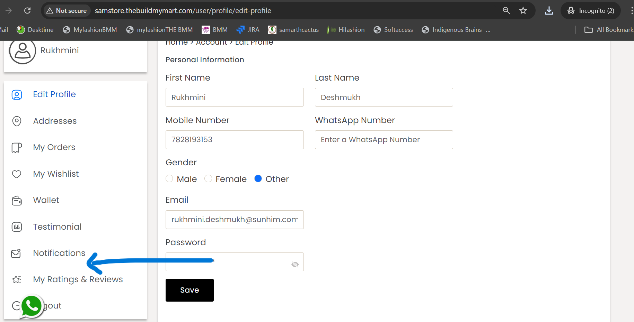Click the "First Name" label
The width and height of the screenshot is (634, 322).
[188, 78]
